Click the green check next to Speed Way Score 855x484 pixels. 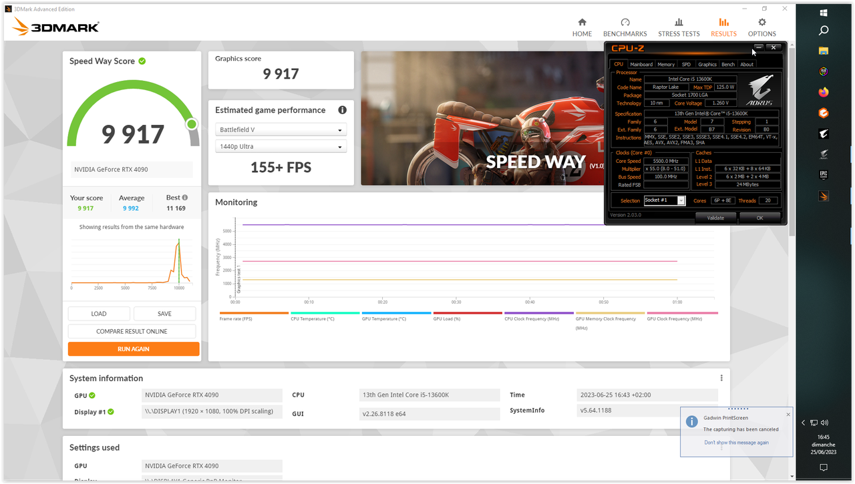tap(142, 61)
